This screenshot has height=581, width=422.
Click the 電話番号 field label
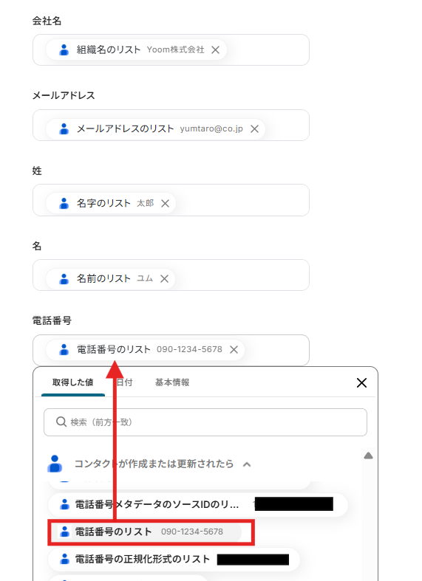pyautogui.click(x=52, y=320)
